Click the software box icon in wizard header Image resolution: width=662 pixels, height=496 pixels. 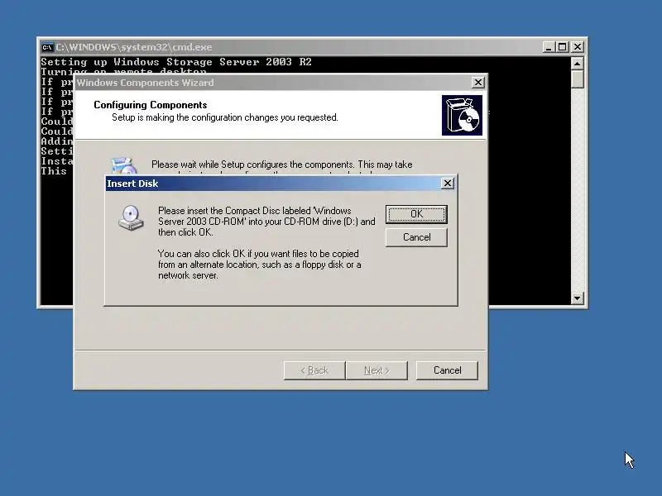pos(462,115)
